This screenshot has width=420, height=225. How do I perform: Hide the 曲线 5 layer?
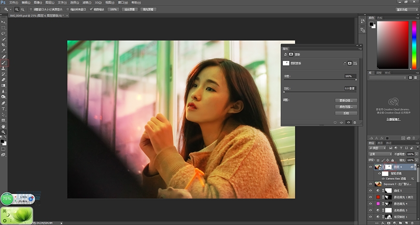point(370,190)
